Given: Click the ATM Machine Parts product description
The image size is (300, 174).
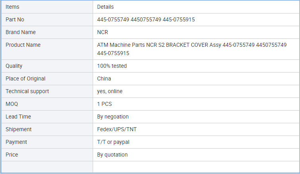Looking at the screenshot, I should pyautogui.click(x=192, y=49).
